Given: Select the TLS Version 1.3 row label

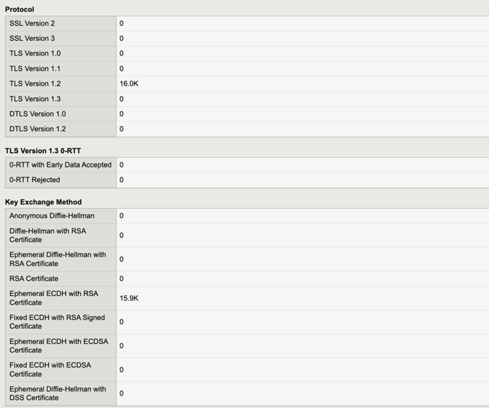Looking at the screenshot, I should [35, 99].
